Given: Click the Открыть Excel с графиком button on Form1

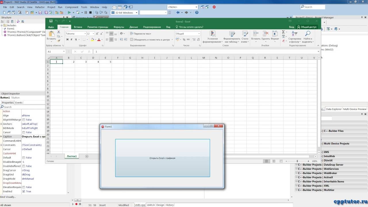Looking at the screenshot, I should tap(162, 158).
